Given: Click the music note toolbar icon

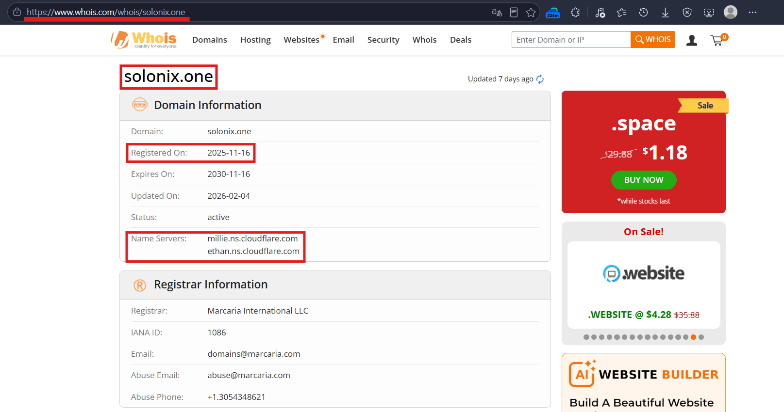Looking at the screenshot, I should pyautogui.click(x=600, y=13).
